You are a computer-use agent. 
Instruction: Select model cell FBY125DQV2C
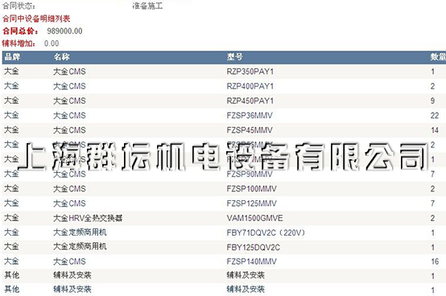pos(253,248)
